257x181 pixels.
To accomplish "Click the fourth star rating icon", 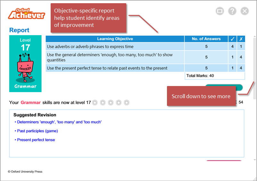I will (x=119, y=103).
